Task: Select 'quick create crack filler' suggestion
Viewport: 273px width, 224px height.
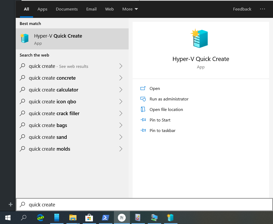Action: pyautogui.click(x=72, y=114)
